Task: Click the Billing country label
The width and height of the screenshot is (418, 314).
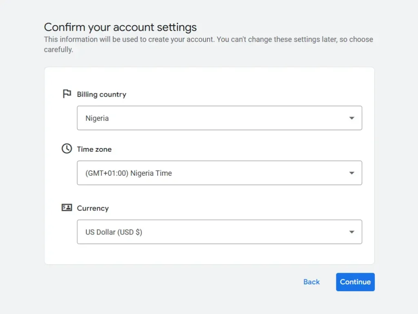Action: [x=101, y=94]
